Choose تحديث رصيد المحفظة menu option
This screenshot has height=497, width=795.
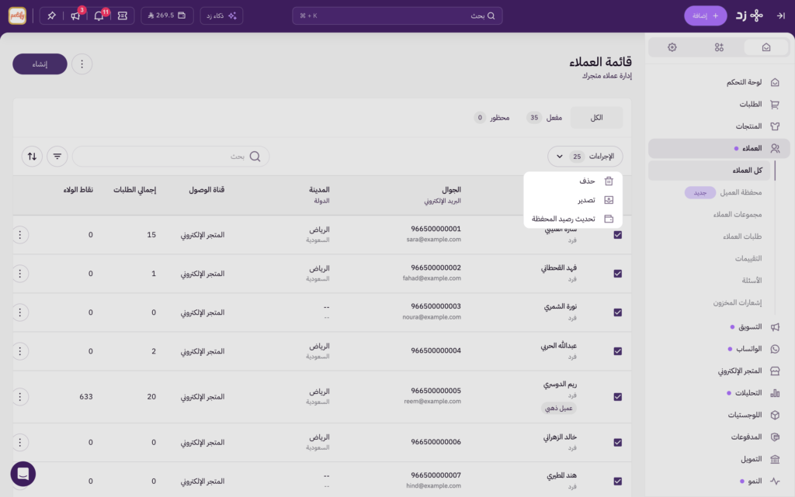pos(573,219)
